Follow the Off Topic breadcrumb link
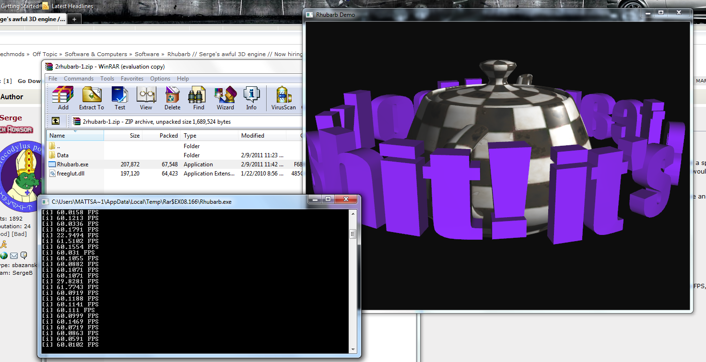 click(x=45, y=54)
